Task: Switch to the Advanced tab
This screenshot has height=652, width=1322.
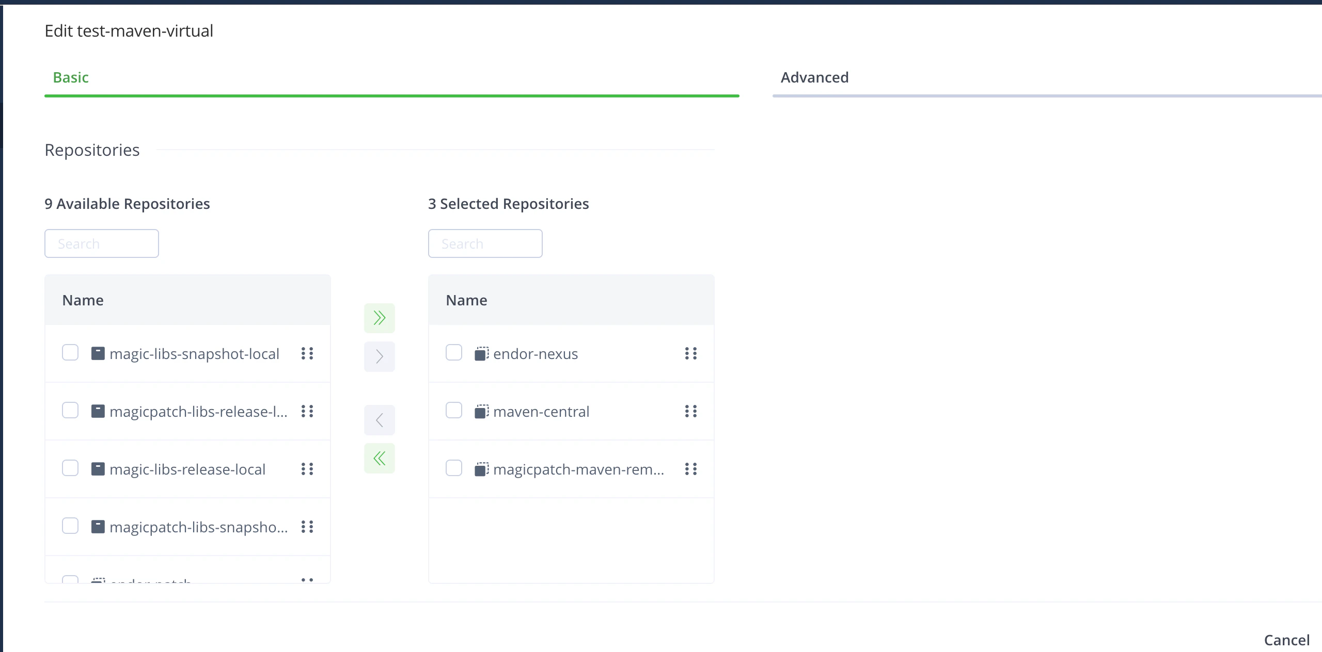Action: click(815, 77)
